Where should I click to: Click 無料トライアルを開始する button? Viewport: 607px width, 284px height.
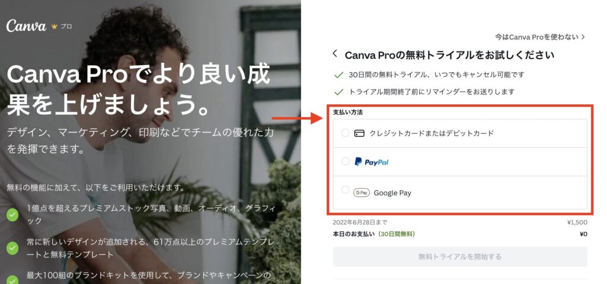click(460, 257)
